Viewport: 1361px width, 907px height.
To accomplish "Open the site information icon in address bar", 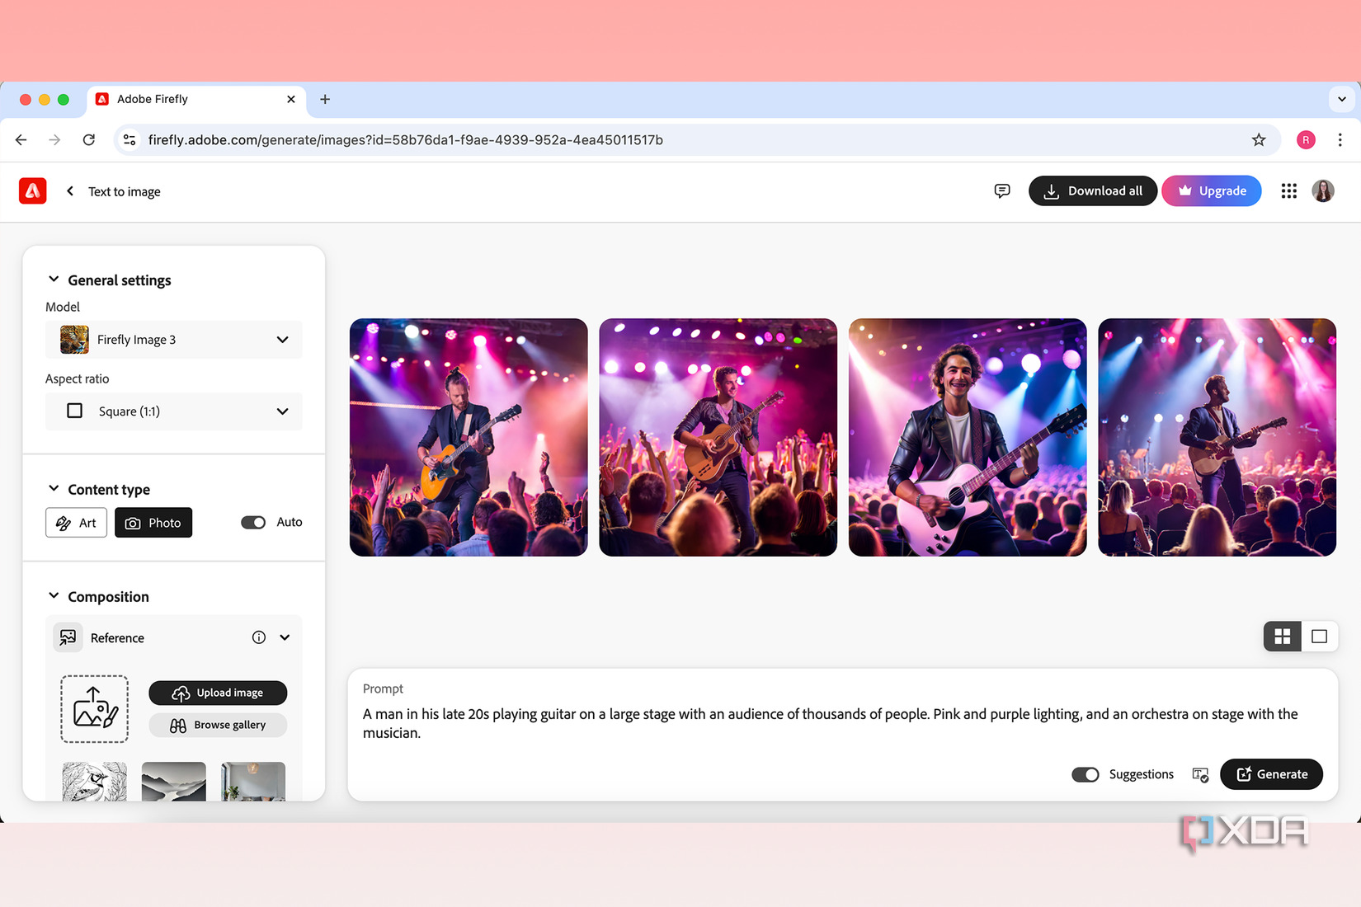I will [130, 140].
